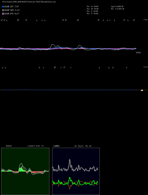Select the "DOW MT: 8.11" legend text
Screen dimensions: 148x195
12,10
